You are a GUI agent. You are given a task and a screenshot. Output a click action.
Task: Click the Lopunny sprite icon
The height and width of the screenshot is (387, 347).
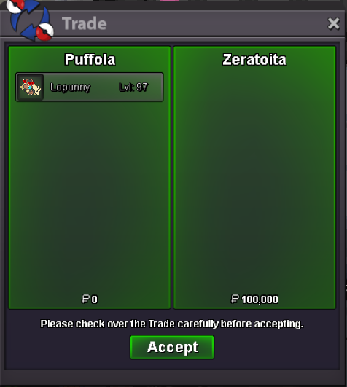(31, 87)
